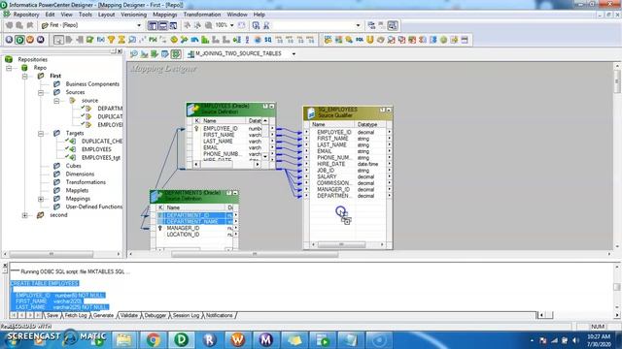Click the mapping icon before M_JOINING_TWO_SOURCE_TABLES
622x349 pixels.
190,54
